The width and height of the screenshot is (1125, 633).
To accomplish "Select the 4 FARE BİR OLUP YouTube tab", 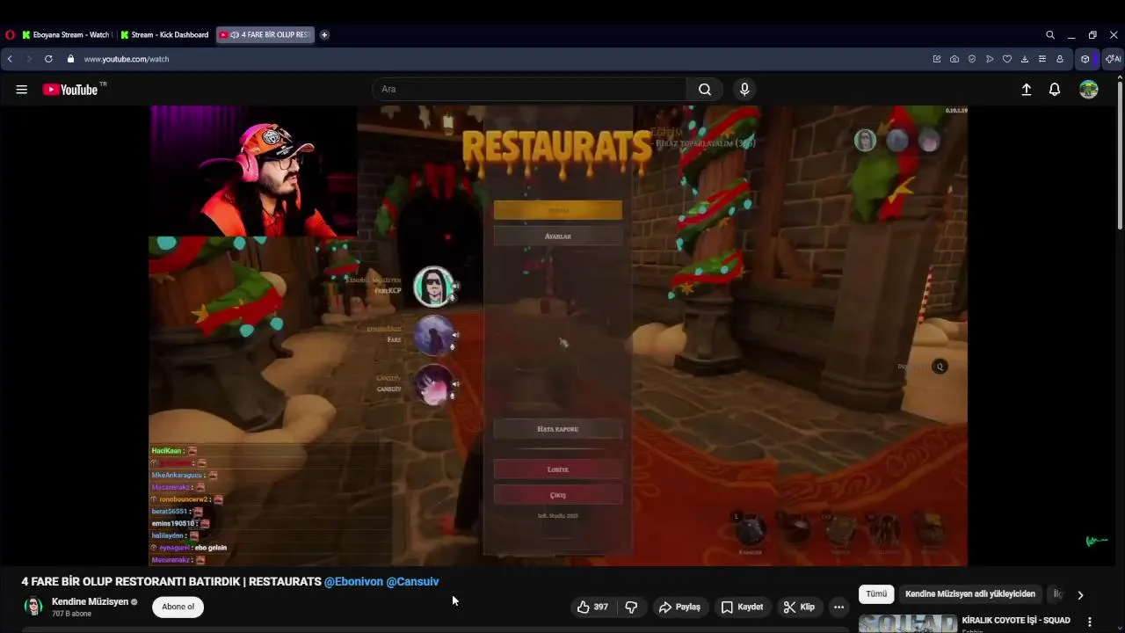I will point(265,35).
